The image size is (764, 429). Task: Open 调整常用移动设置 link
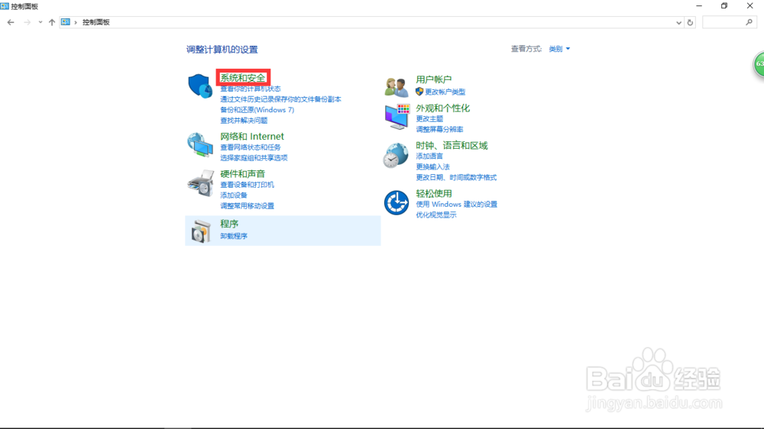(x=247, y=206)
